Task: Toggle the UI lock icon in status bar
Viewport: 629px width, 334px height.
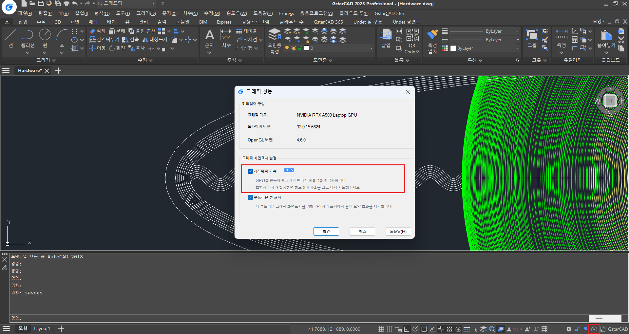Action: click(x=577, y=329)
